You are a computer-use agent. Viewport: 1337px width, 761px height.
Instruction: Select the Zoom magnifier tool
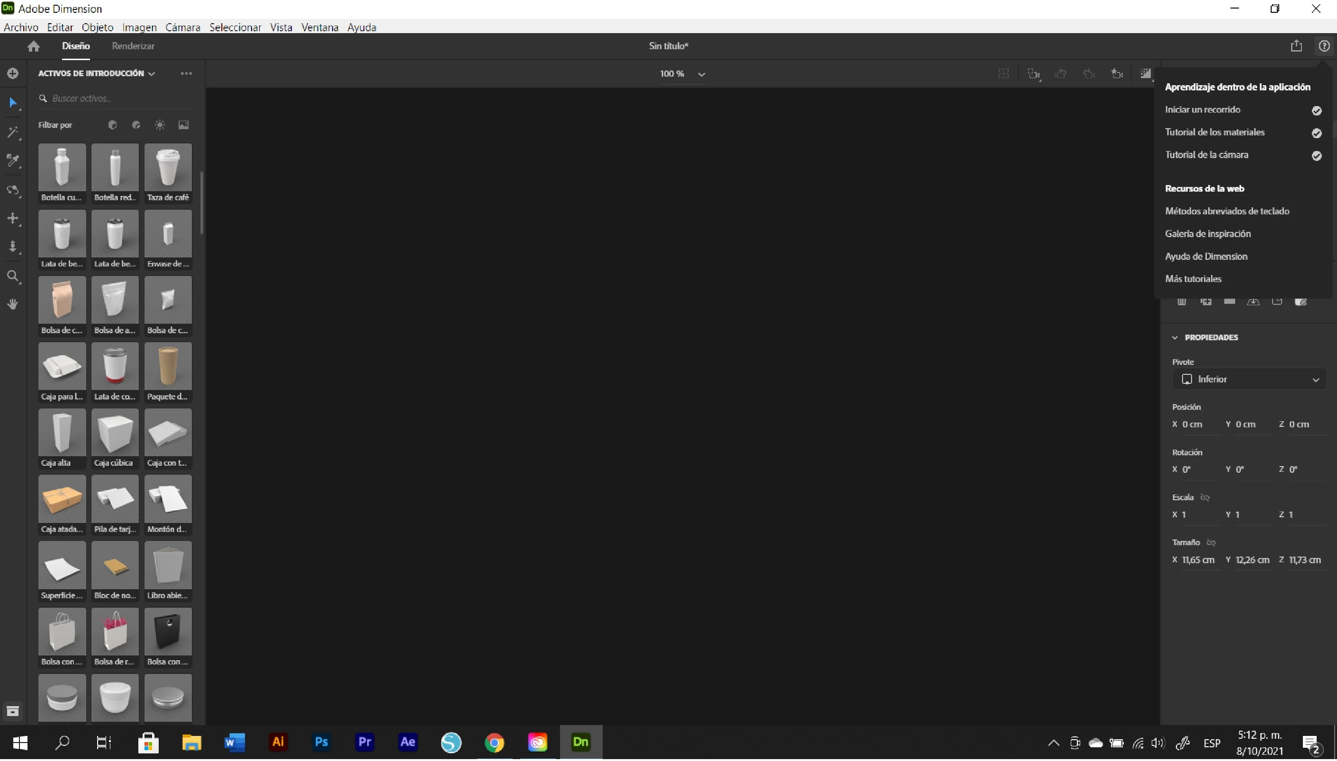12,276
